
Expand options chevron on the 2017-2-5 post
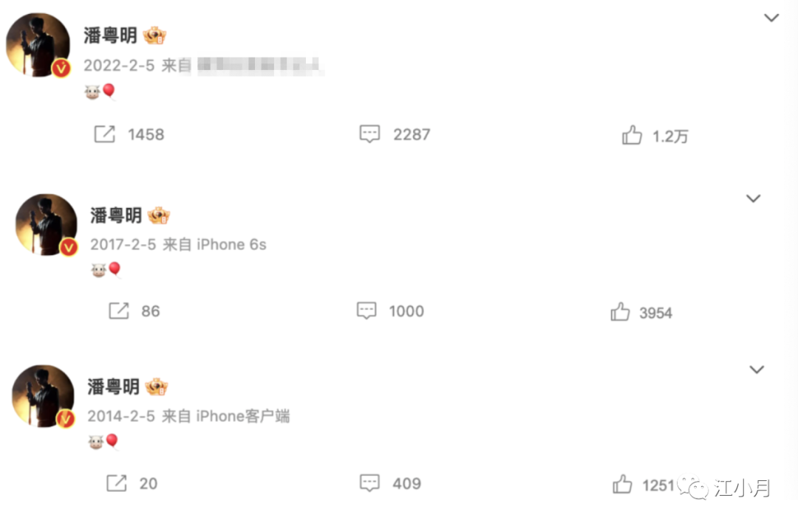(753, 198)
